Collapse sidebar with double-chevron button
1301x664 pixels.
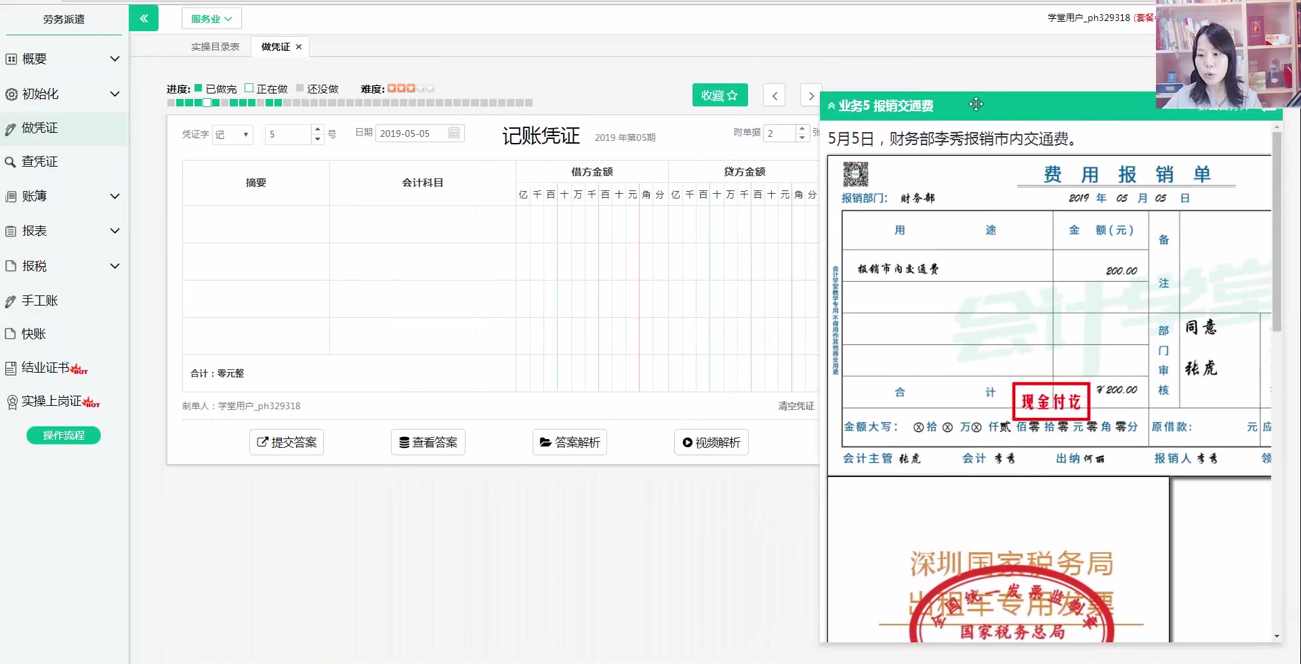click(144, 18)
